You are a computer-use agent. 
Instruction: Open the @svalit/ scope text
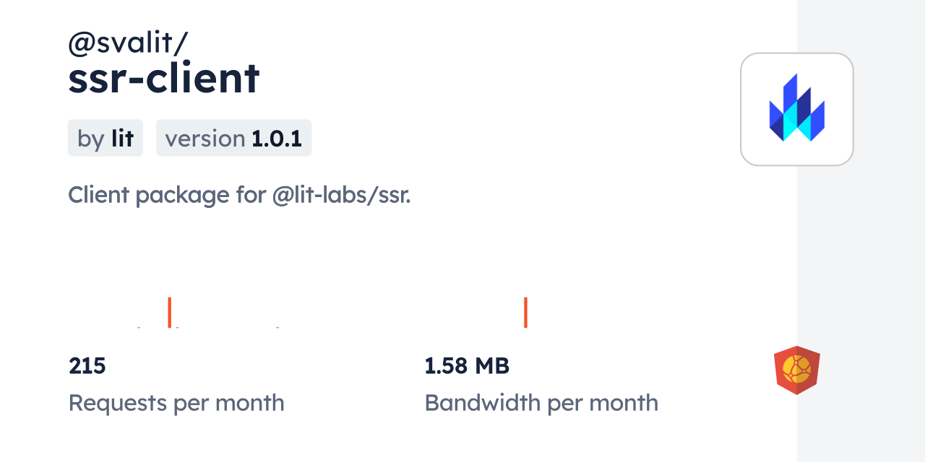[128, 43]
